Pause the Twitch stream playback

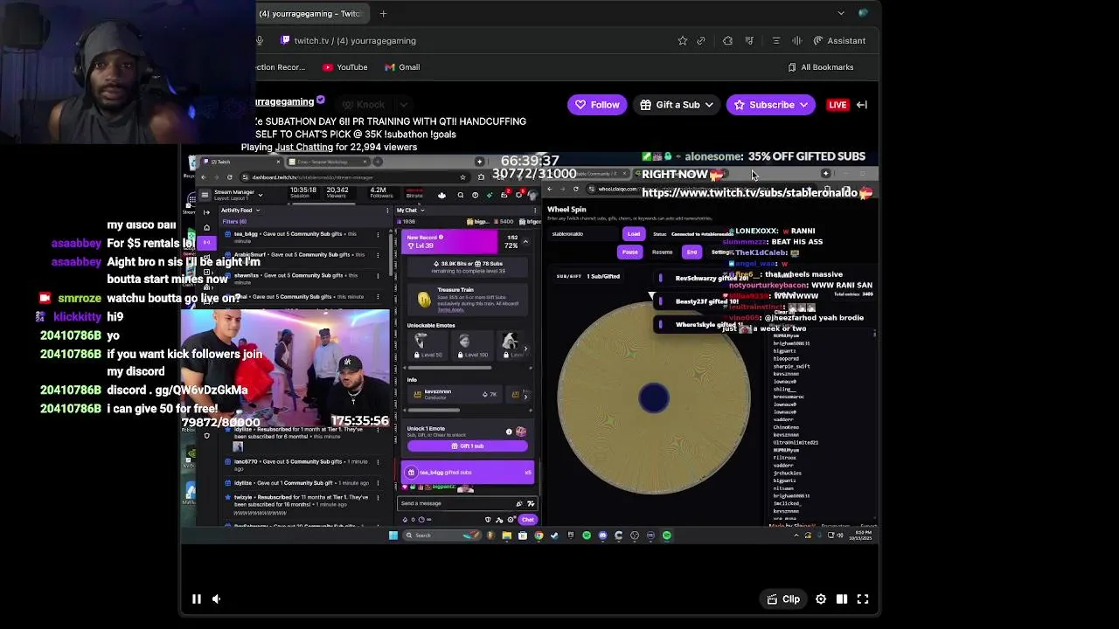tap(197, 599)
